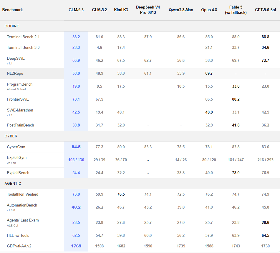The width and height of the screenshot is (280, 253).
Task: Click GLM-5.3 FrontierSWE score 78.1
Action: tap(76, 99)
